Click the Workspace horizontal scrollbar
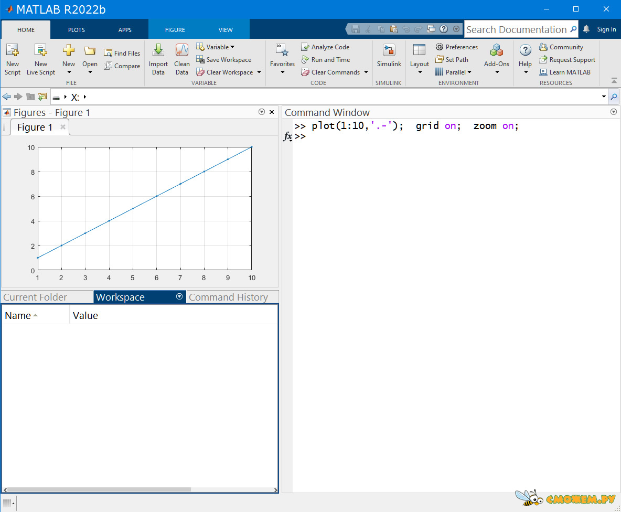Image resolution: width=621 pixels, height=512 pixels. tap(99, 489)
